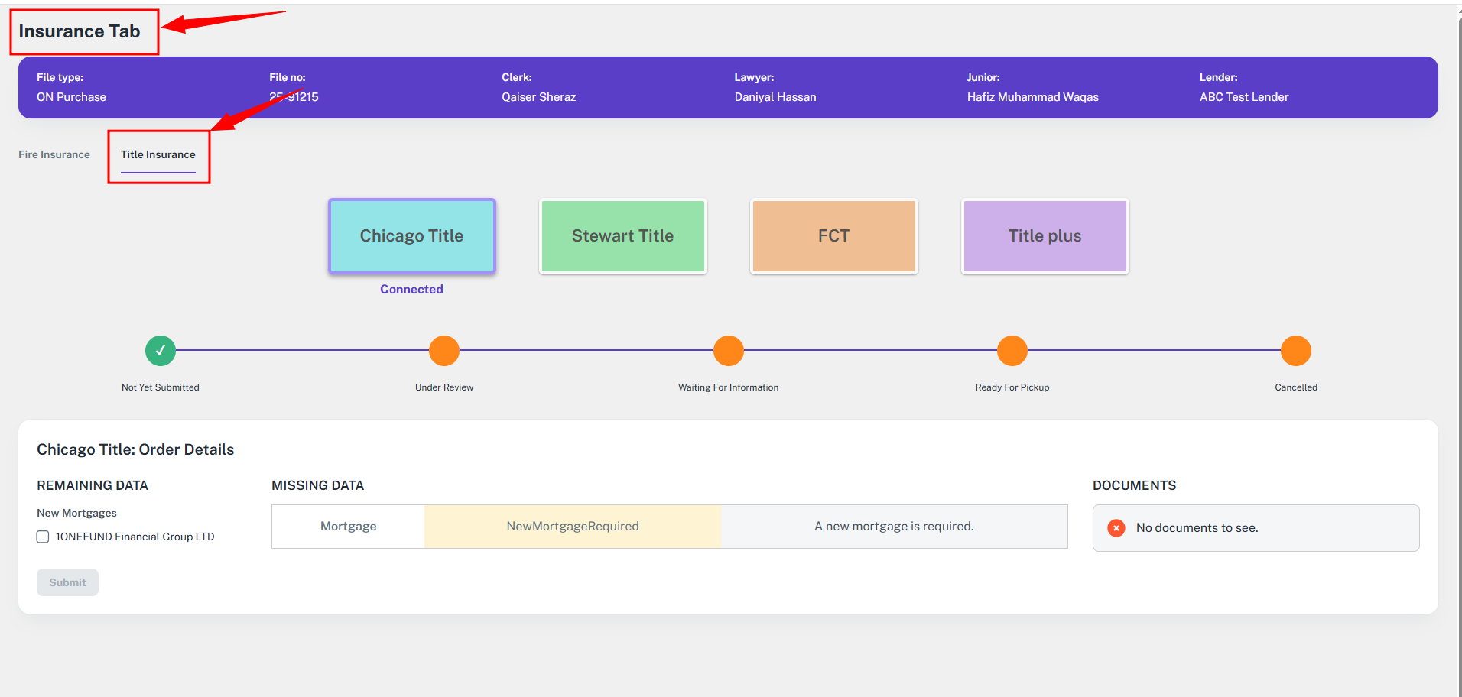Click the Insurance Tab heading
The height and width of the screenshot is (697, 1462).
[80, 31]
